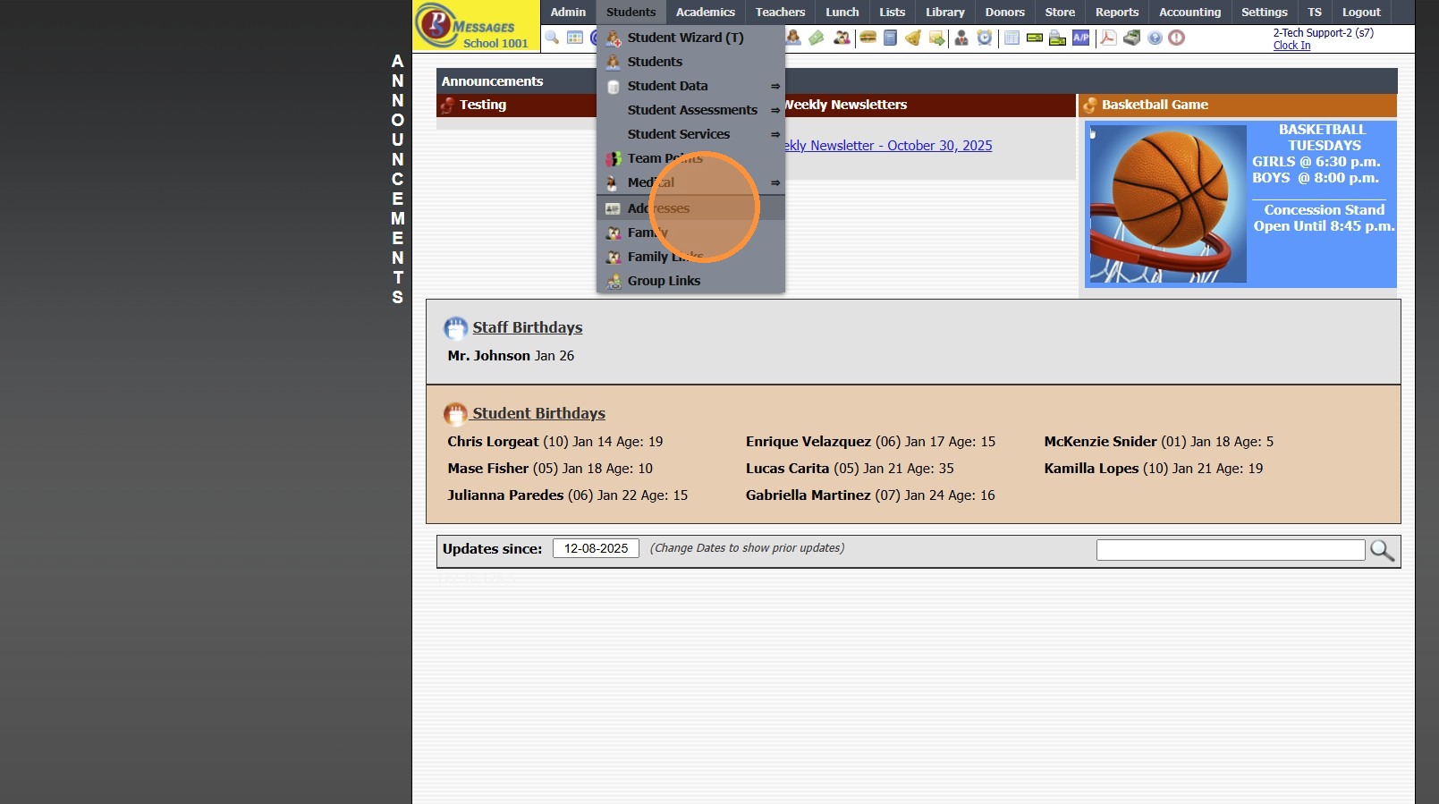Click Logout in the top menu bar
This screenshot has width=1439, height=804.
point(1361,13)
